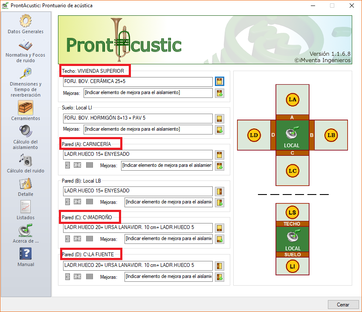Click grille icon under Pared (D)
The height and width of the screenshot is (312, 362).
(90, 276)
